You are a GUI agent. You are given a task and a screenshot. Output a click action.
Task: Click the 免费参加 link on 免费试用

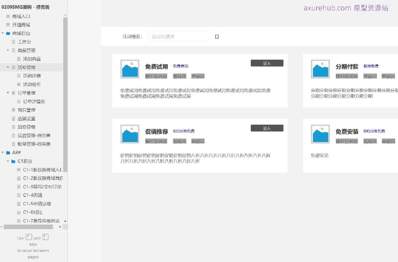pos(181,66)
